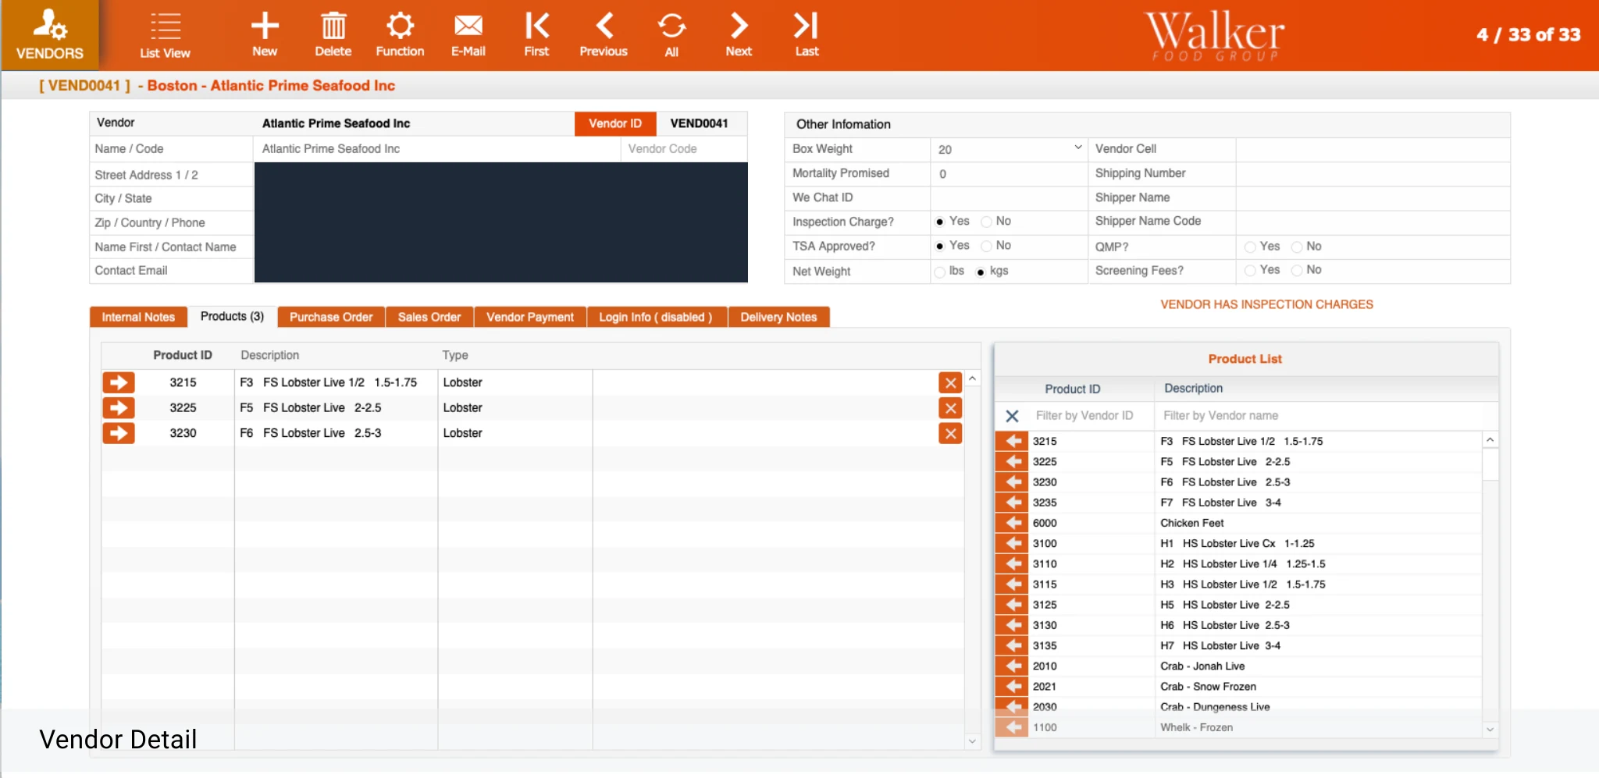Set Screening Fees to No
1599x778 pixels.
pos(1297,271)
